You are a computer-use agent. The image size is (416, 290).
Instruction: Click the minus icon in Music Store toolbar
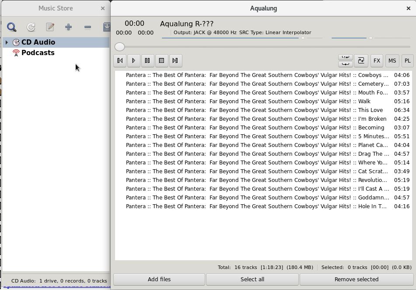tap(87, 27)
